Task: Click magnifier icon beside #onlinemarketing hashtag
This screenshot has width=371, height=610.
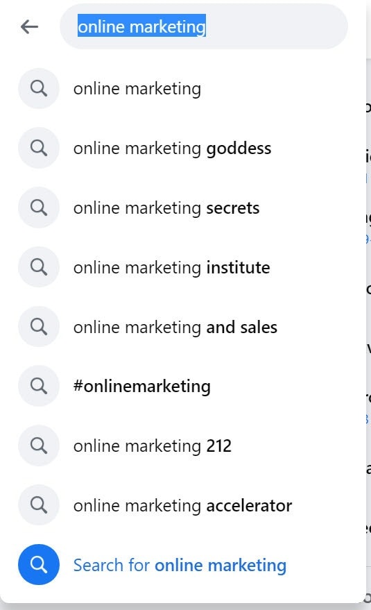Action: click(x=39, y=386)
